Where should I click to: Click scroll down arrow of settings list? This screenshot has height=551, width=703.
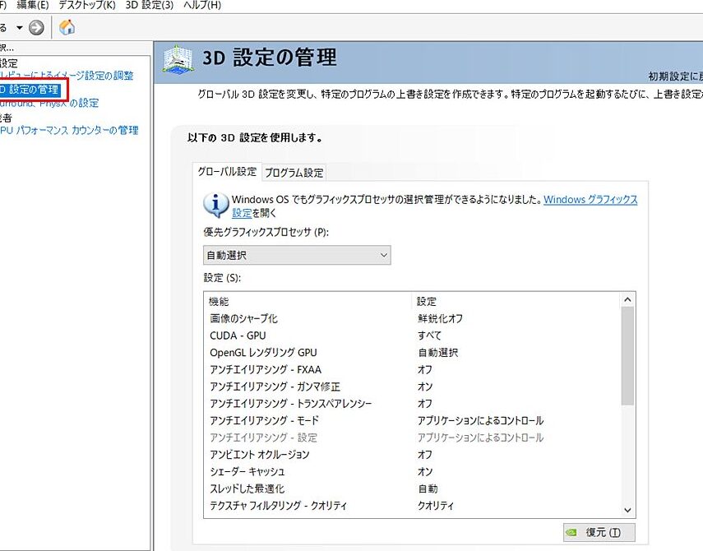627,510
